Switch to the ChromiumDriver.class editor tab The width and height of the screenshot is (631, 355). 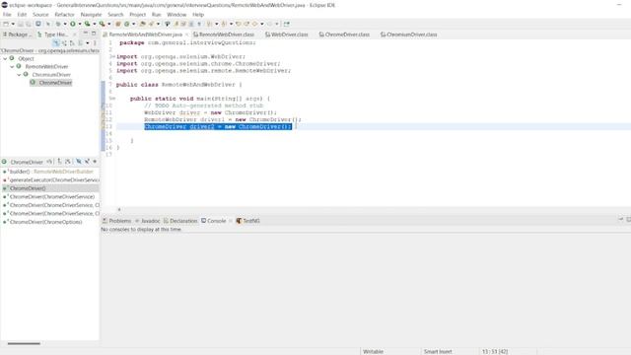(408, 35)
